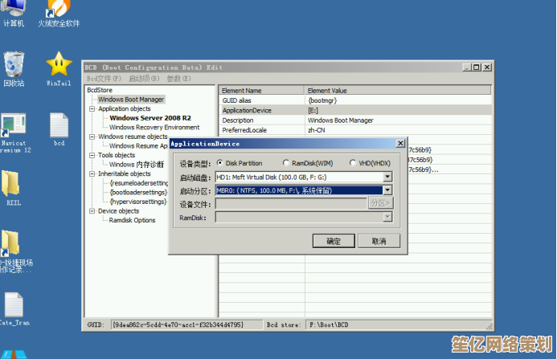Open the Cate_Tran file icon
The image size is (557, 359).
click(14, 306)
